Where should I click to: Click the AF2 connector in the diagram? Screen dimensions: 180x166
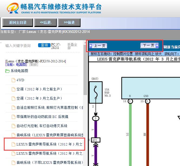coord(96,140)
